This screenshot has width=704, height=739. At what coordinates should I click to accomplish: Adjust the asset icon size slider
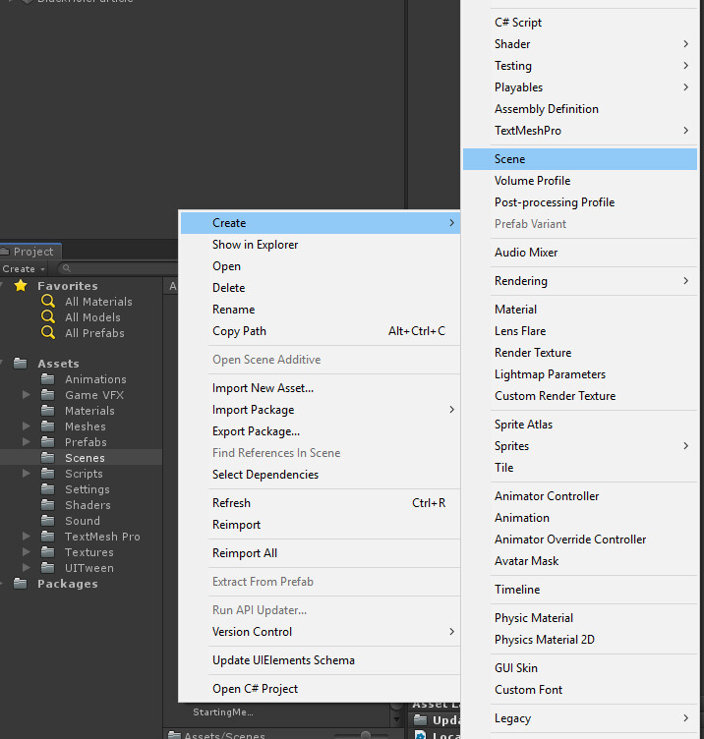point(365,735)
